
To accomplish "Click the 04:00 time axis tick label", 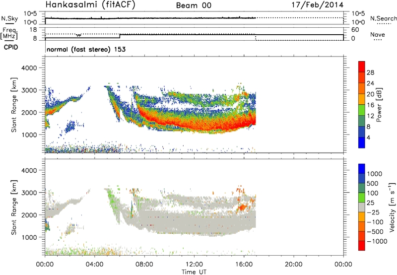I will click(94, 265).
